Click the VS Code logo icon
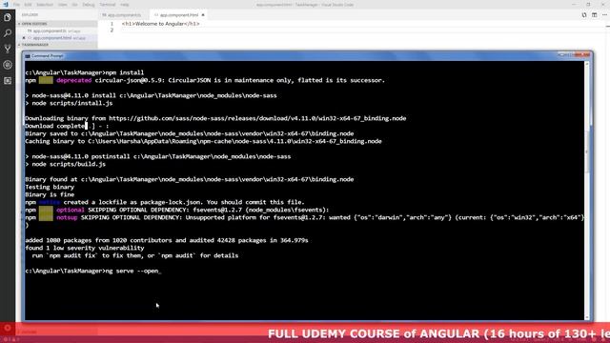This screenshot has width=610, height=343. tap(5, 4)
